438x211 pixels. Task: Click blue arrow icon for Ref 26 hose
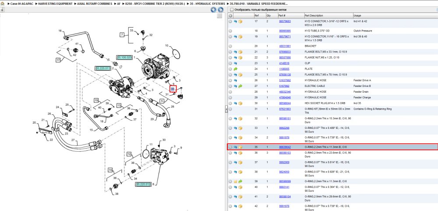[x=235, y=80]
